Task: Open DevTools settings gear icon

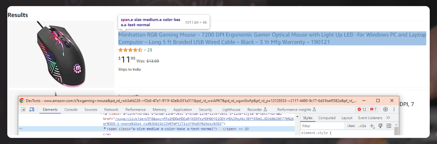Action: (385, 109)
